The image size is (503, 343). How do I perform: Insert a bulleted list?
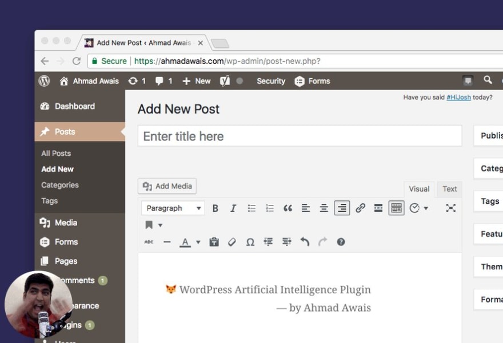[x=251, y=208]
